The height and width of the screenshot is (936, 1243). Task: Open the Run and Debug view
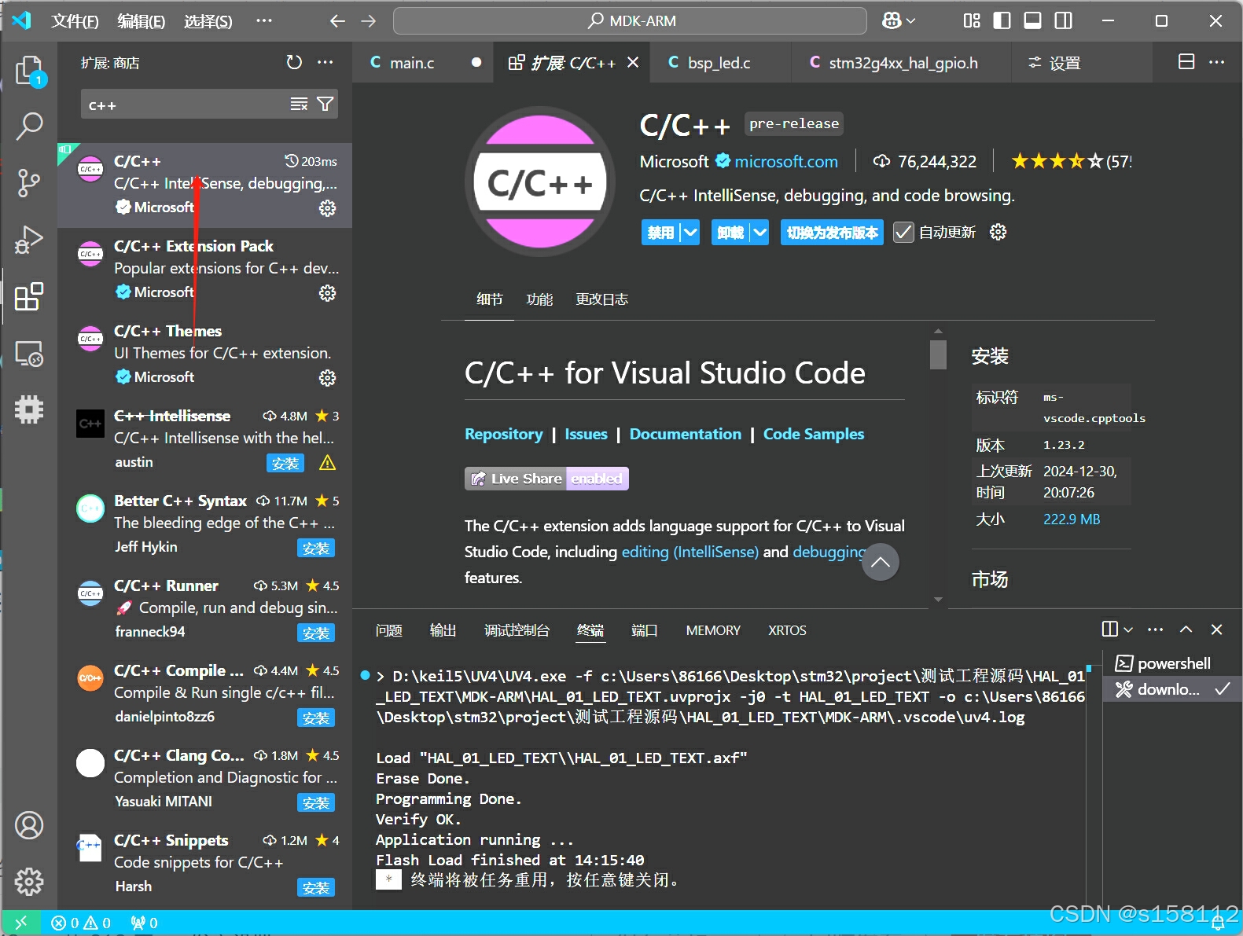(x=29, y=240)
